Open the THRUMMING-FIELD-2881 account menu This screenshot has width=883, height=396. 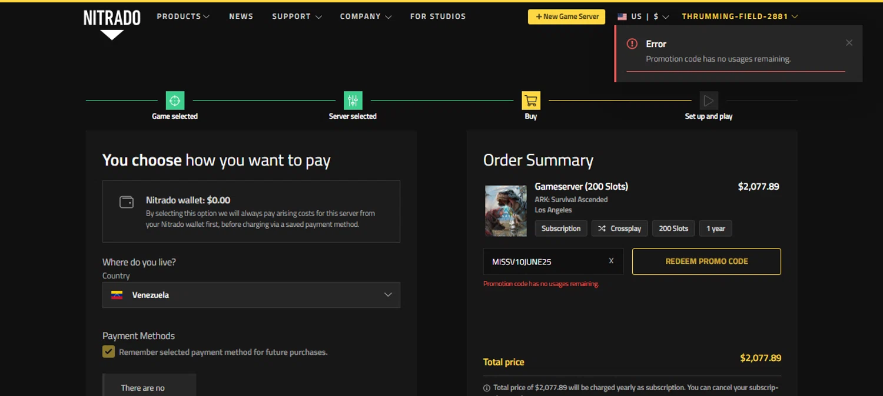coord(740,16)
